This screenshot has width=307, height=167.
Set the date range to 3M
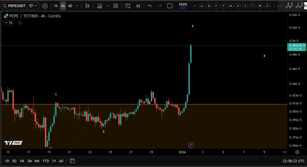pos(29,161)
